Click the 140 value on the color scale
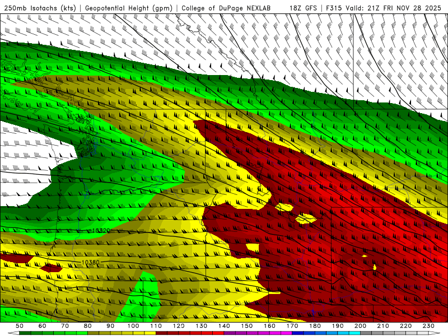 tap(224, 326)
